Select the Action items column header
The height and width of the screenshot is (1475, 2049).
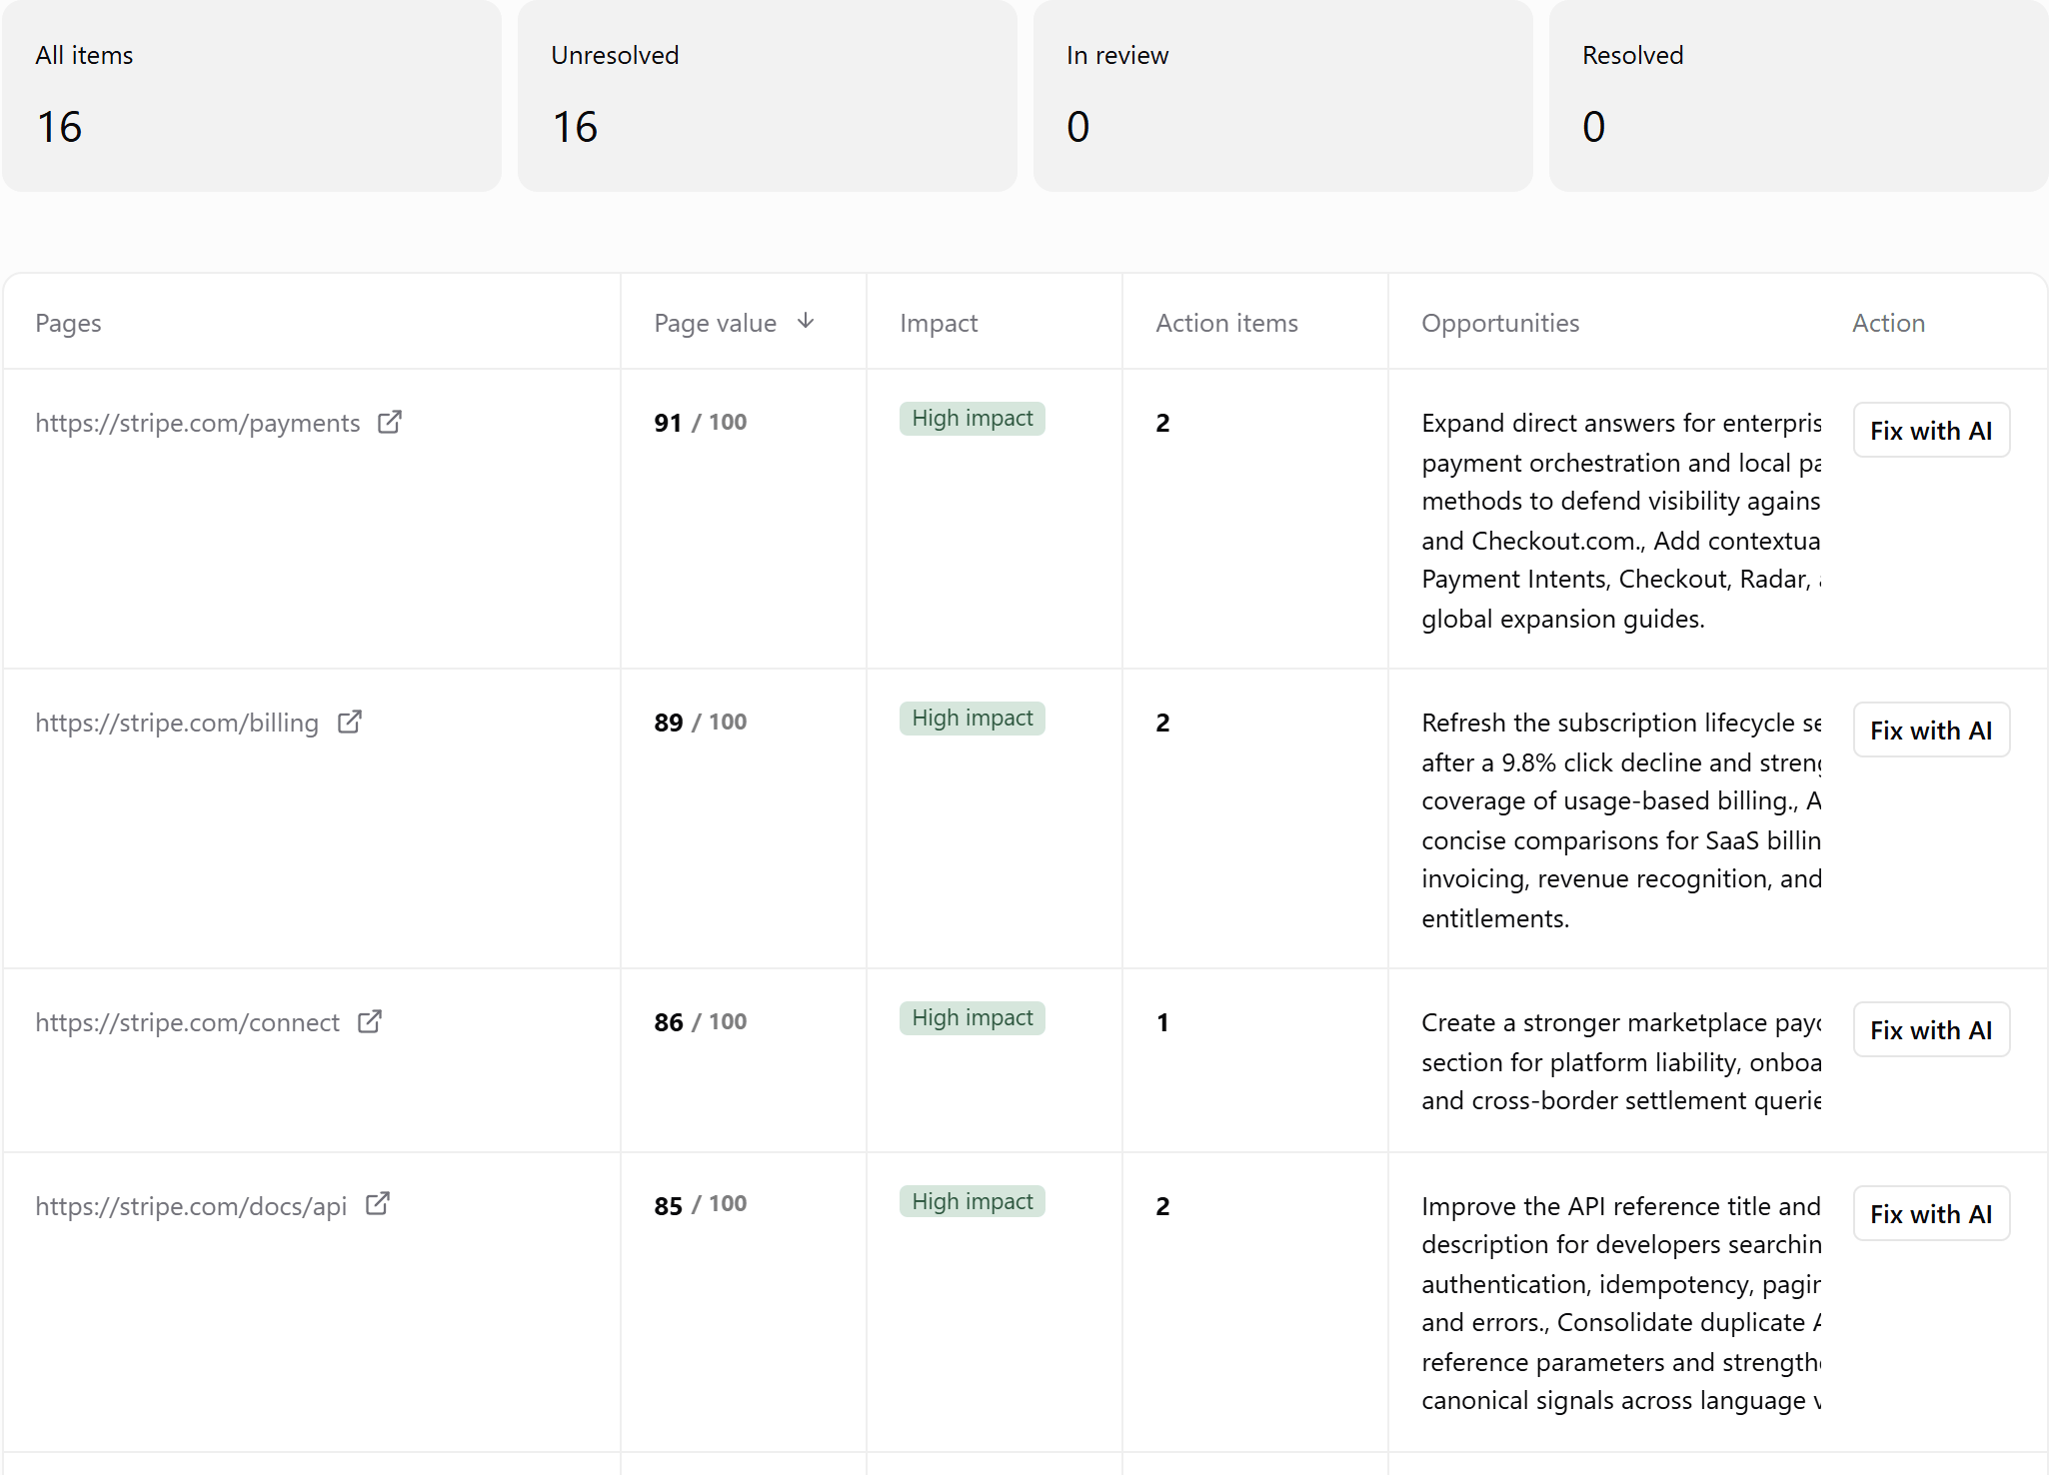(1226, 323)
